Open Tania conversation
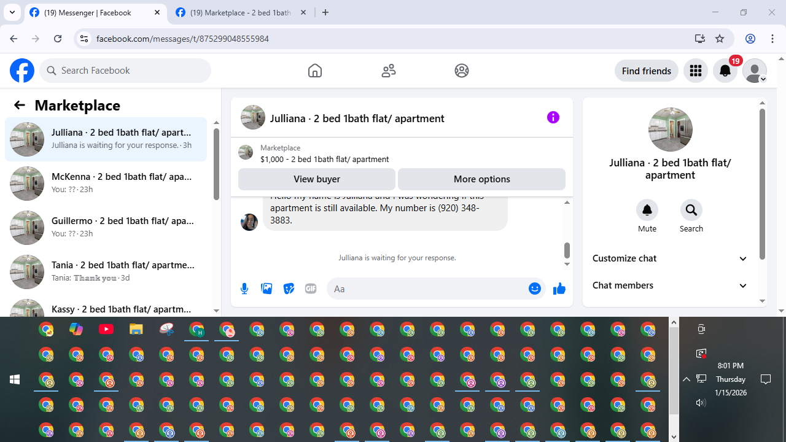This screenshot has width=786, height=442. coord(106,272)
